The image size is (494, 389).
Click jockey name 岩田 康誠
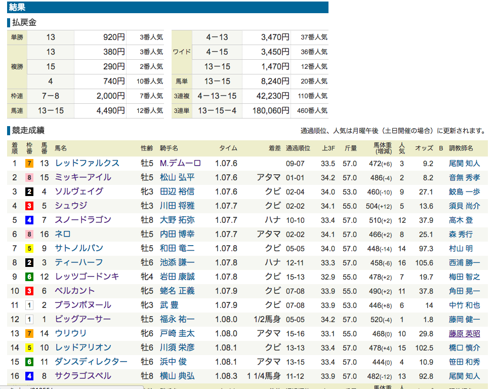click(177, 277)
